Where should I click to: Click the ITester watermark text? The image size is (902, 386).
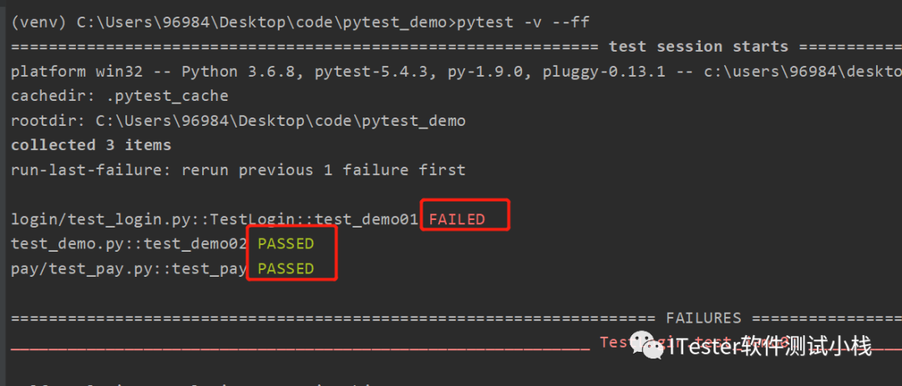tap(769, 346)
